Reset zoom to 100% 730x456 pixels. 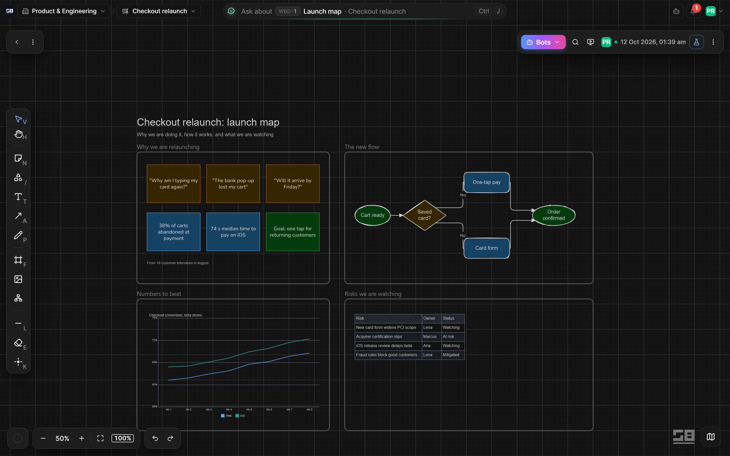(123, 438)
